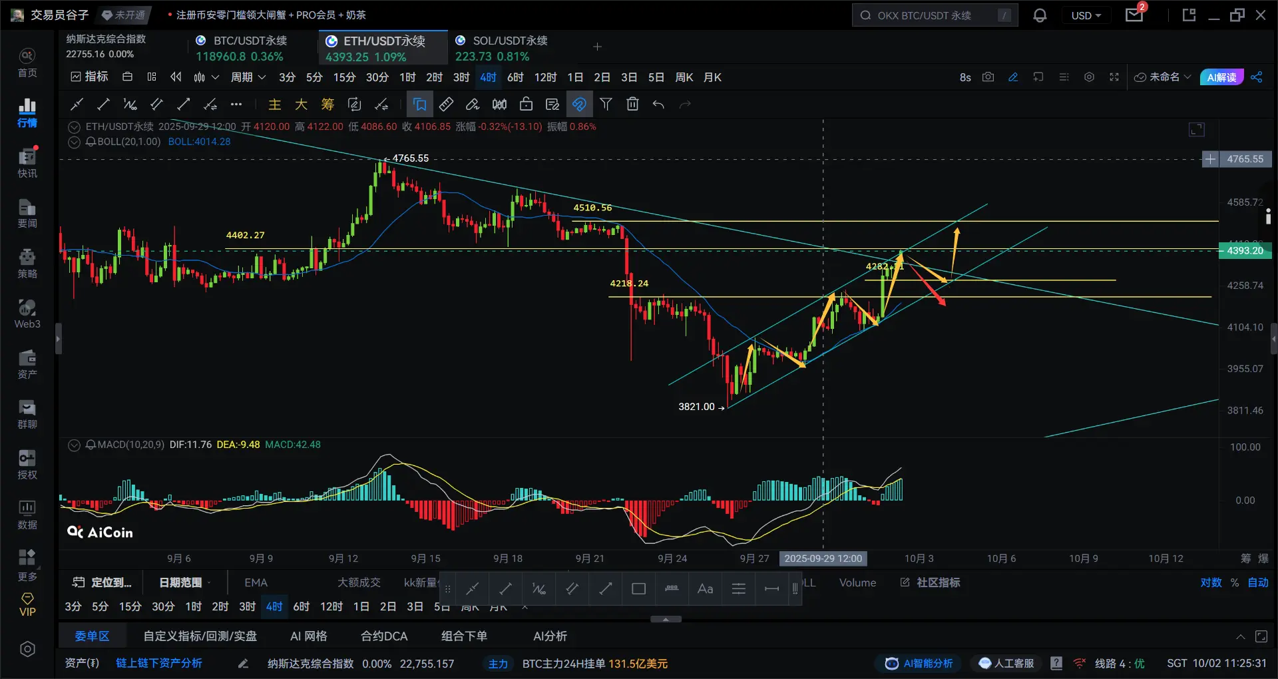The height and width of the screenshot is (679, 1278).
Task: Toggle the lock drawings icon
Action: click(x=526, y=104)
